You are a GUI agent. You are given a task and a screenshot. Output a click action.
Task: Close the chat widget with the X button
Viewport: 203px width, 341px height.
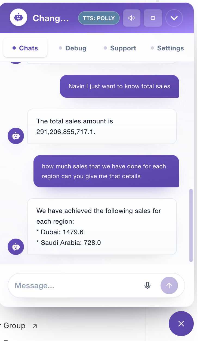181,324
